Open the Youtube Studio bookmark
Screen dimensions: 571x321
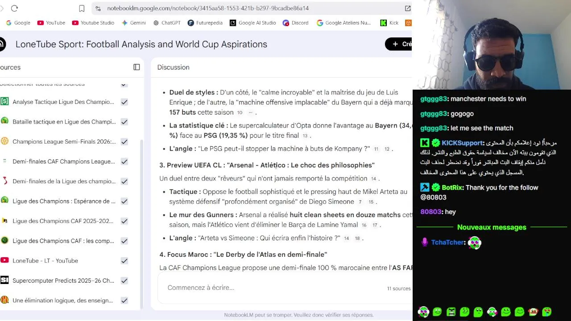tap(93, 23)
